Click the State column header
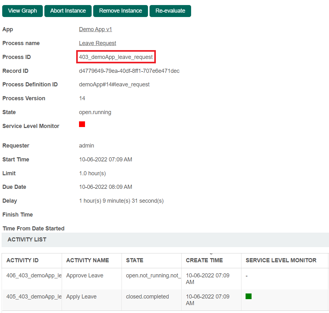 coord(134,260)
